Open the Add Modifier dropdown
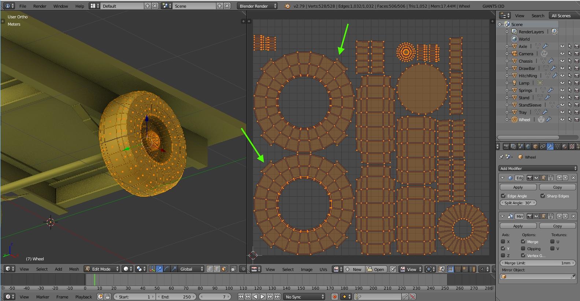 pyautogui.click(x=538, y=168)
